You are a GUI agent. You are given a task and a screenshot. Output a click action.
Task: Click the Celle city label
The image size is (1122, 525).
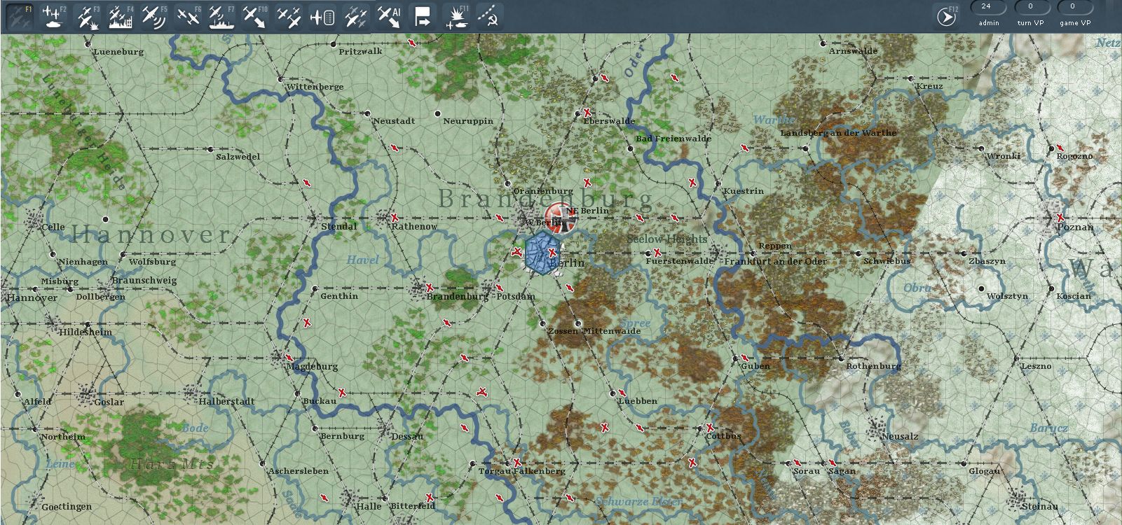[x=53, y=227]
